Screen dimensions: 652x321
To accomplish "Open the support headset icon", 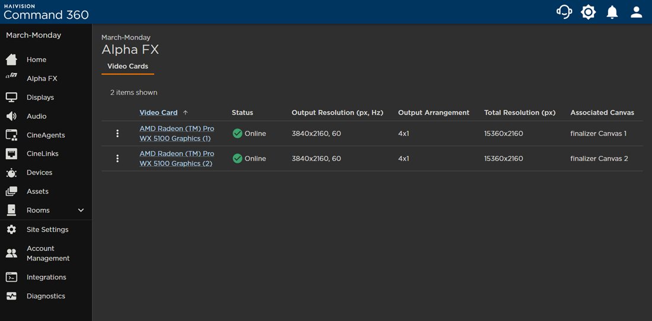I will coord(564,12).
